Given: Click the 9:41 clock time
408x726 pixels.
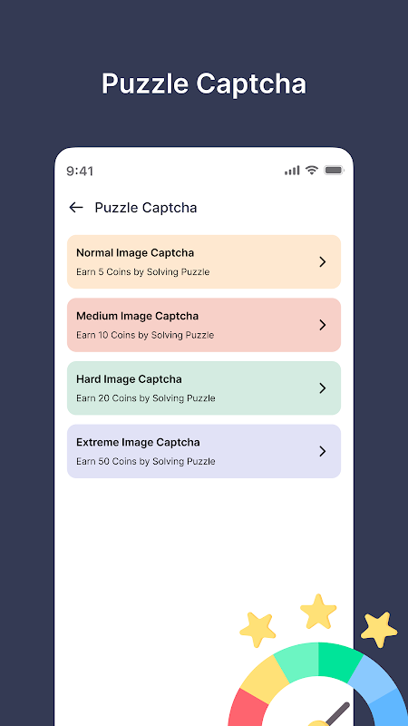Looking at the screenshot, I should click(x=80, y=172).
